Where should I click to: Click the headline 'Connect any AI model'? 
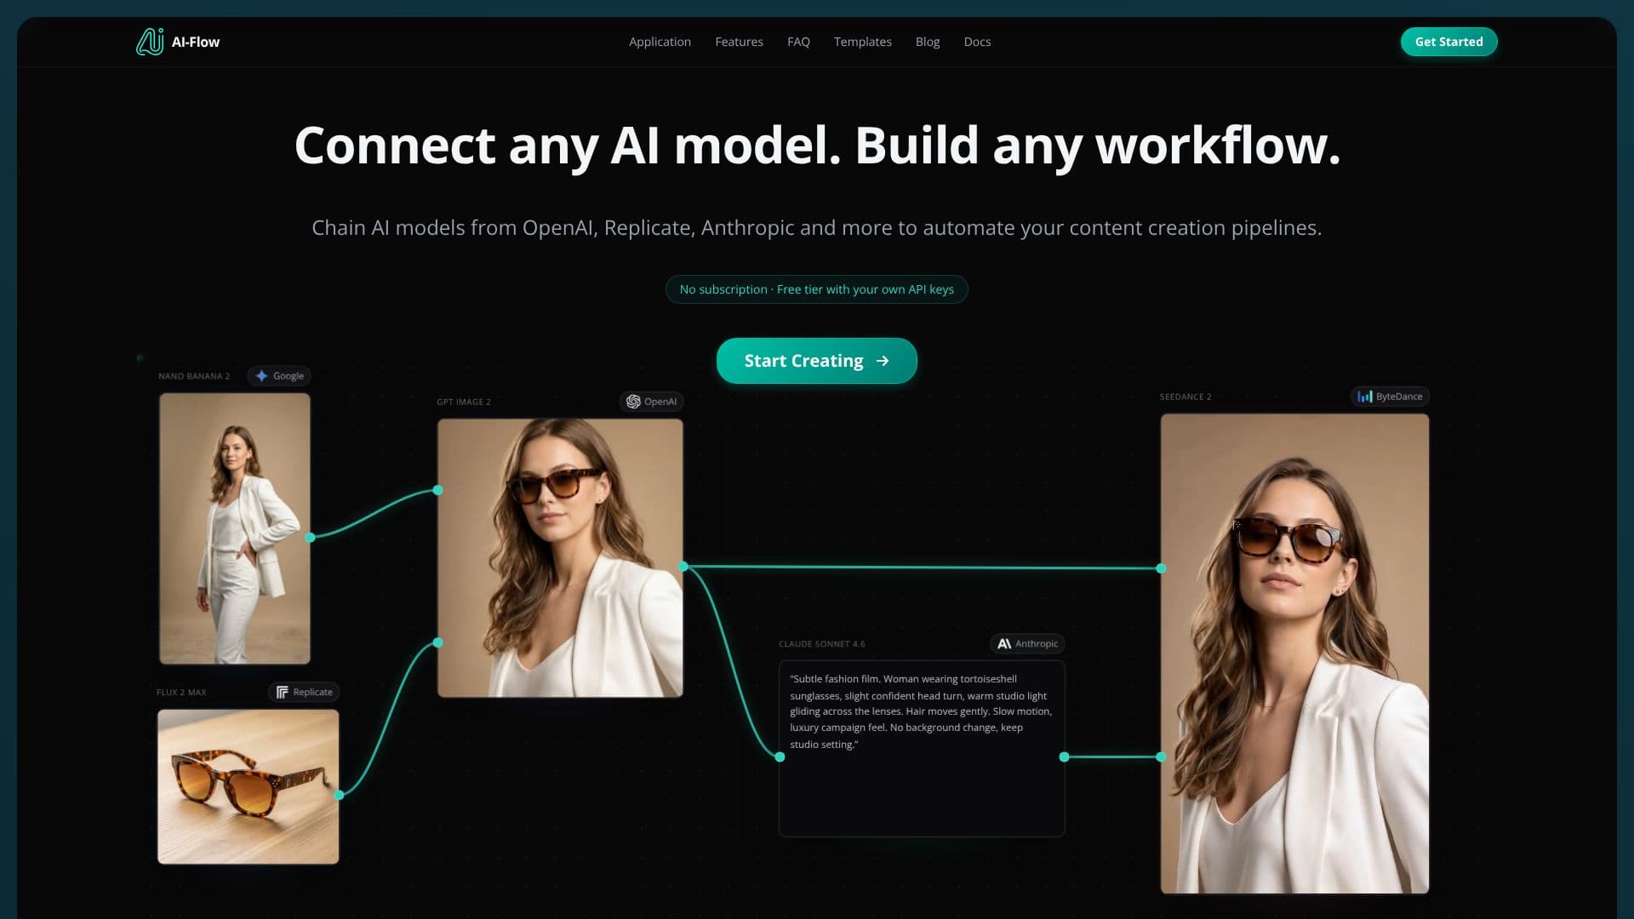tap(568, 146)
